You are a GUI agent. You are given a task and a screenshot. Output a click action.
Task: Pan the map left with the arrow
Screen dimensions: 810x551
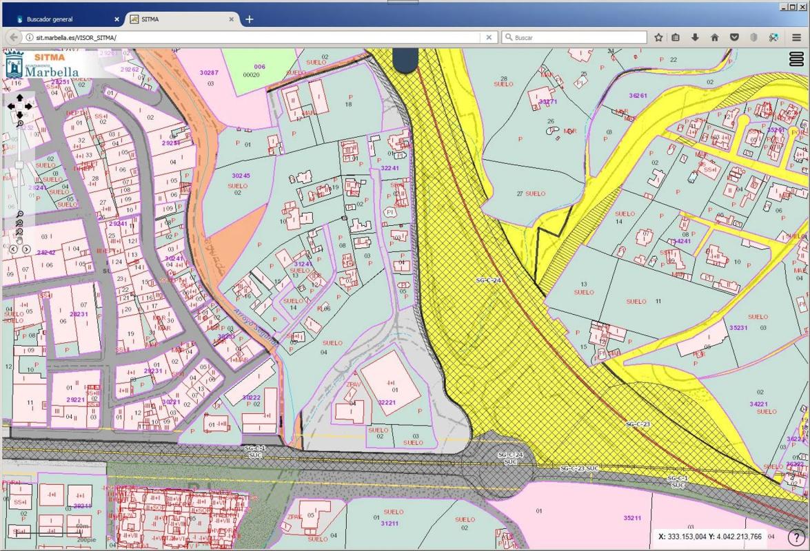pos(11,107)
